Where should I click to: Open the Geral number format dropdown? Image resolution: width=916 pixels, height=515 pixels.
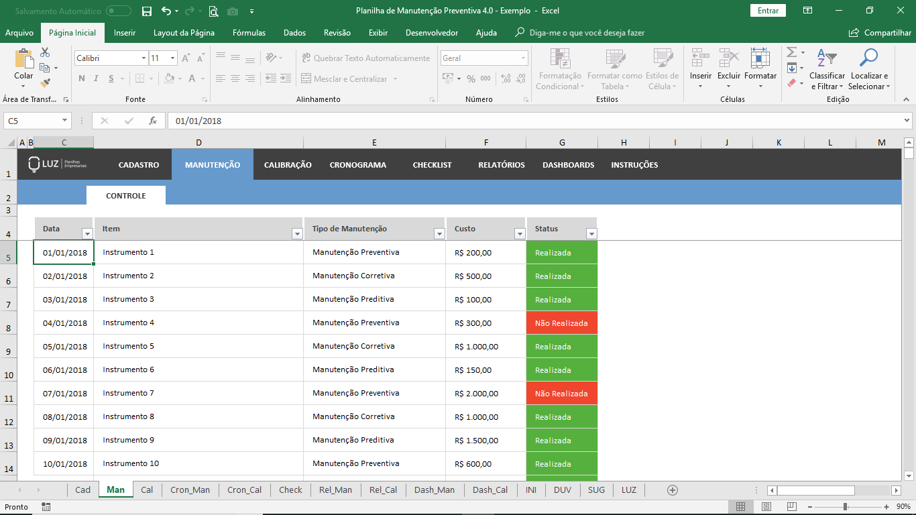pos(523,58)
